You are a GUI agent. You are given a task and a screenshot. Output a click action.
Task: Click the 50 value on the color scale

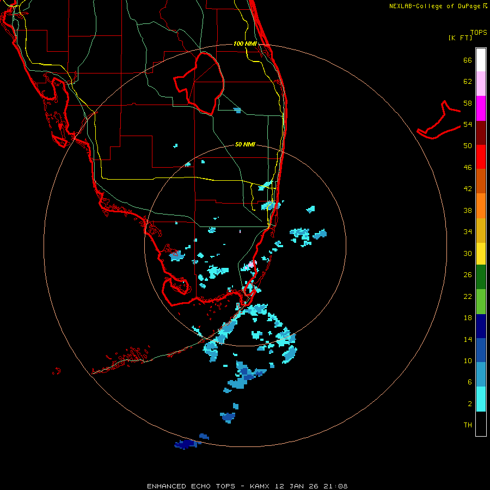point(468,146)
